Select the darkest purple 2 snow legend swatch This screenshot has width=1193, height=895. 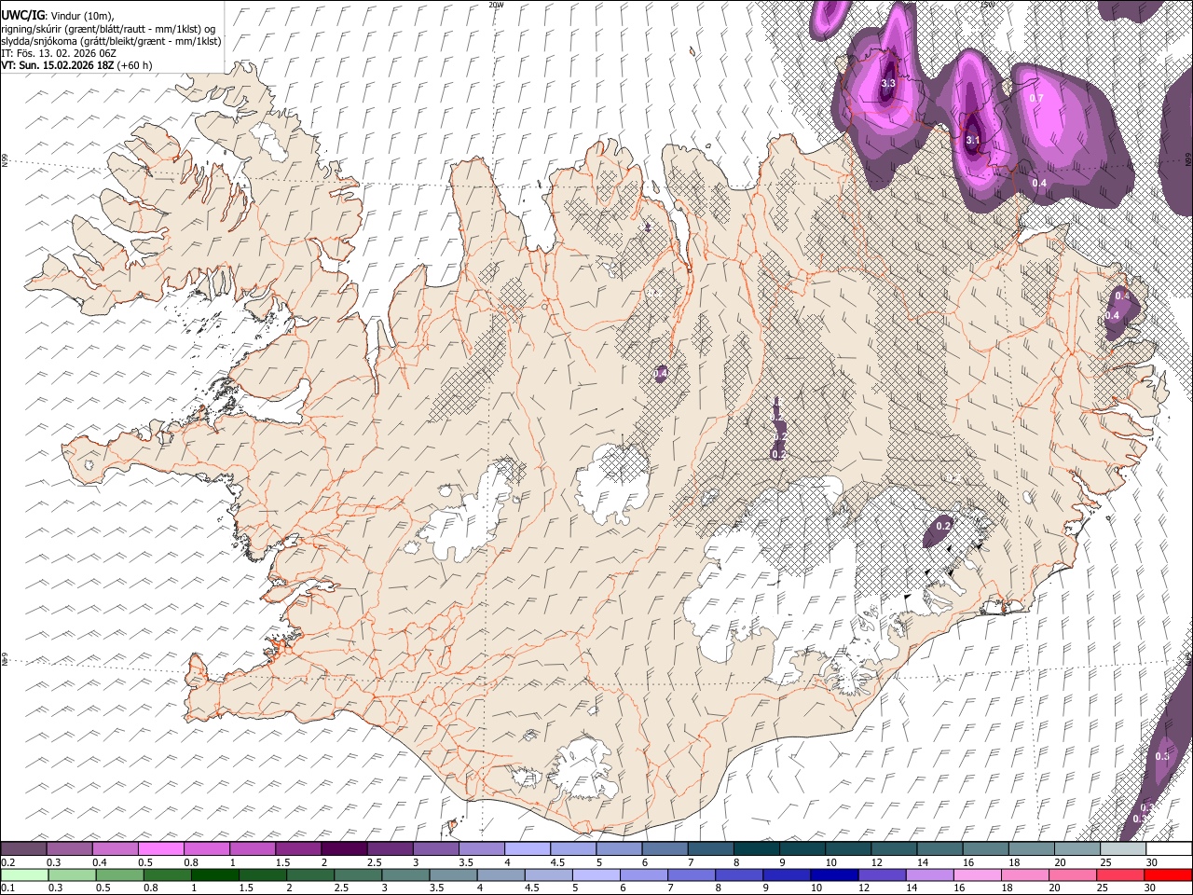click(x=344, y=849)
